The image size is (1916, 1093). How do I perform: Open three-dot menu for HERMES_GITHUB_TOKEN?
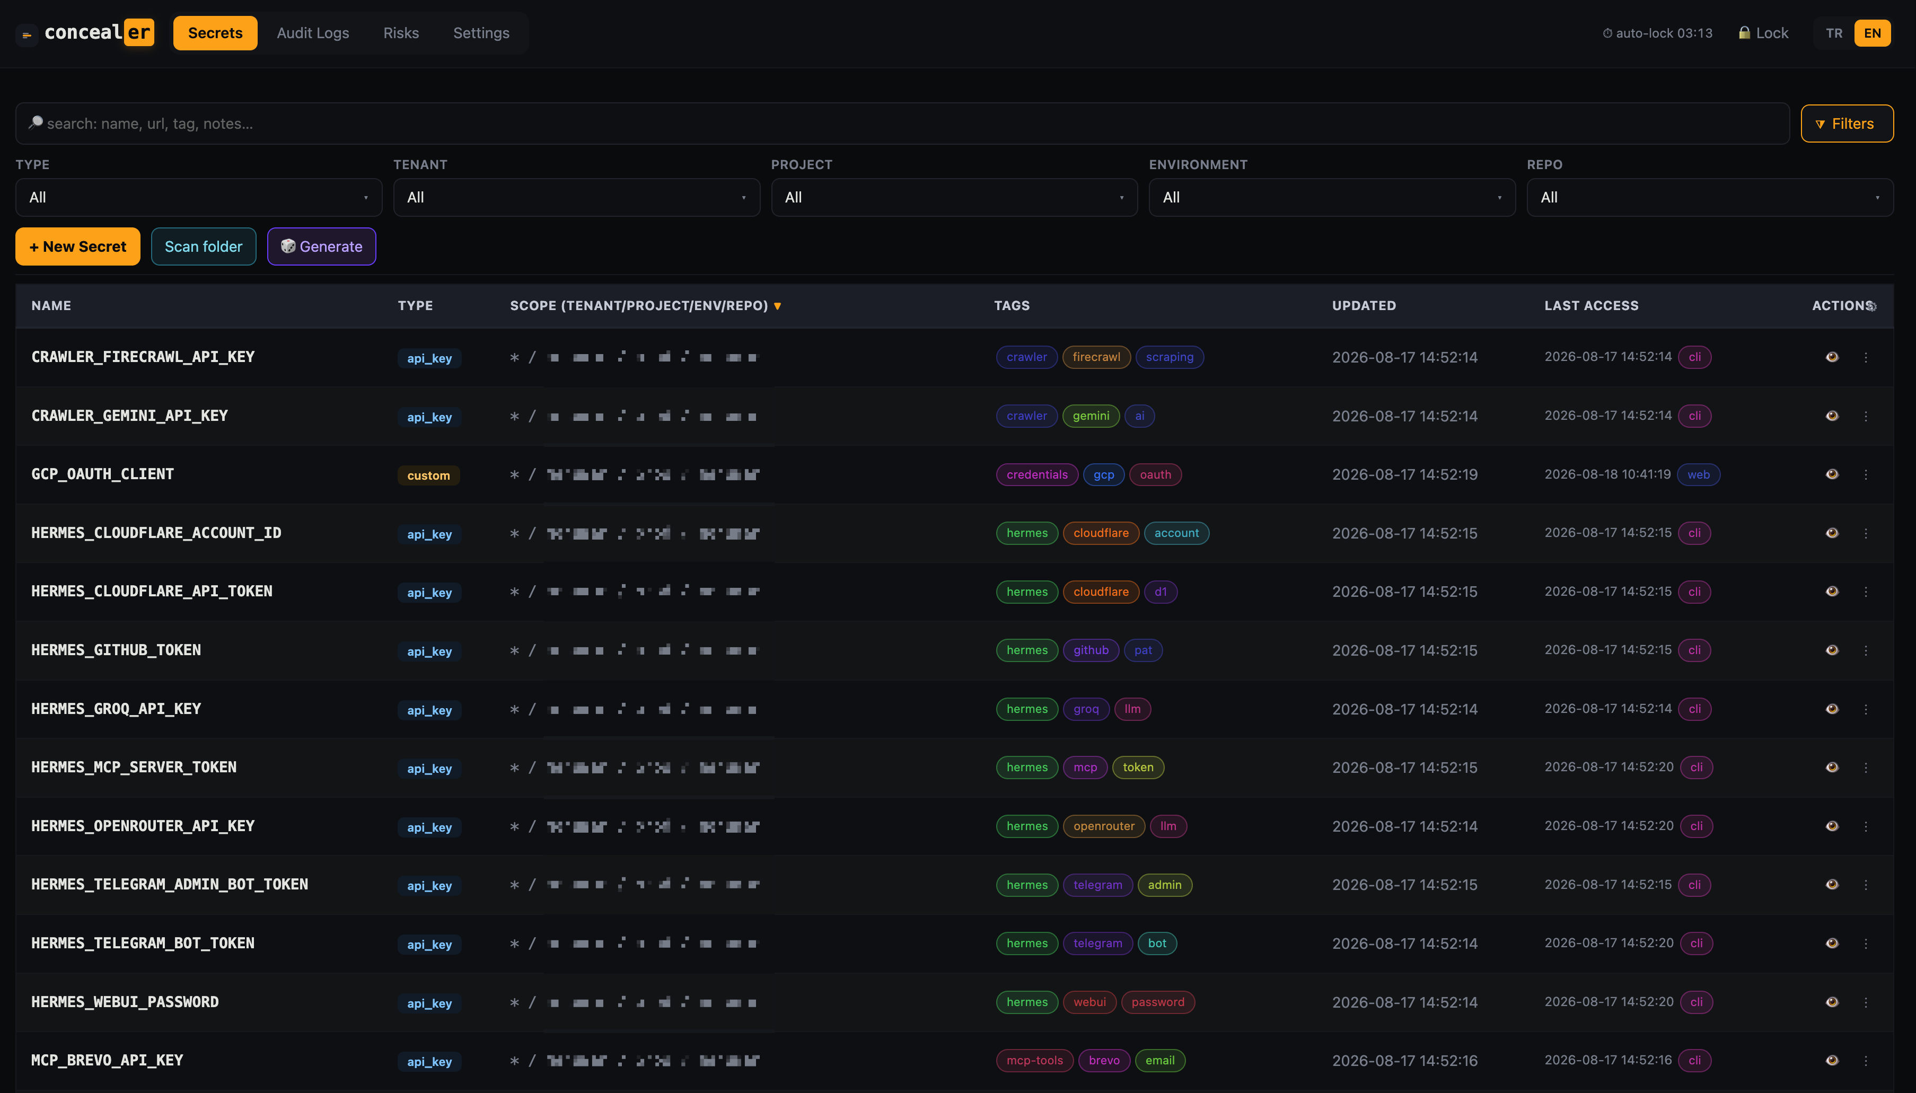coord(1866,650)
